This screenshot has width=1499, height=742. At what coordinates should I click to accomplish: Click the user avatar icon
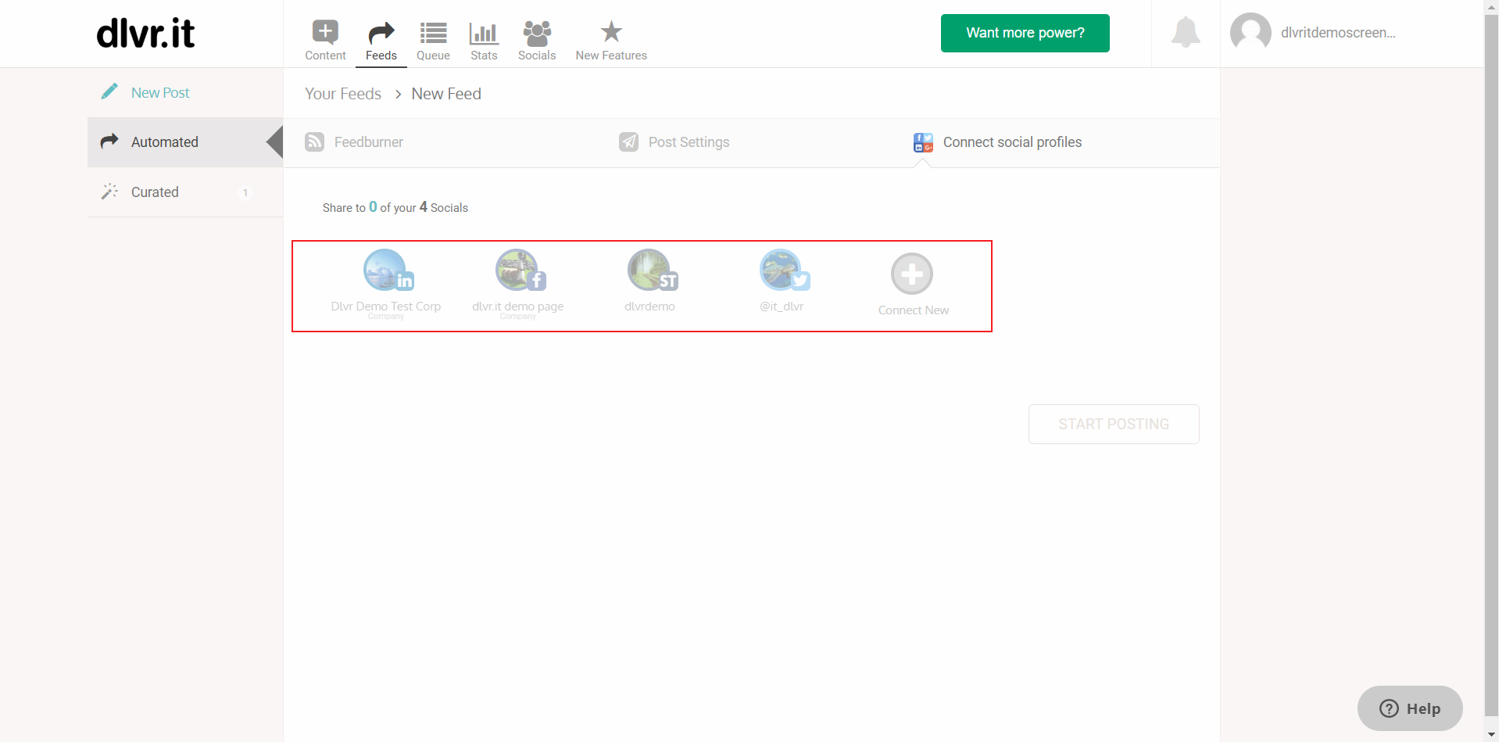(1250, 33)
